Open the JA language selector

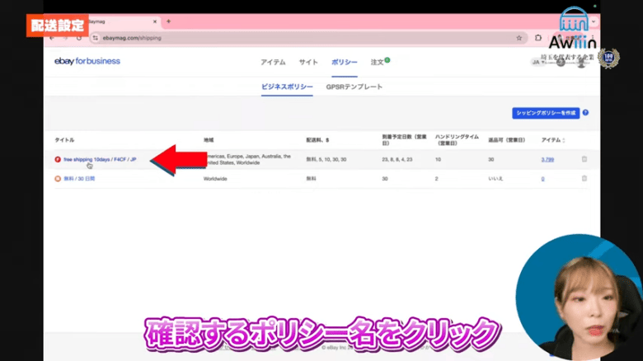pyautogui.click(x=536, y=62)
